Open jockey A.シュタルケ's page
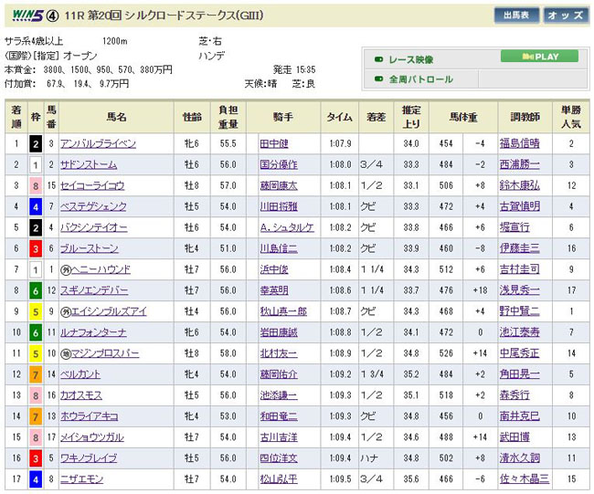This screenshot has width=594, height=494. coord(285,228)
